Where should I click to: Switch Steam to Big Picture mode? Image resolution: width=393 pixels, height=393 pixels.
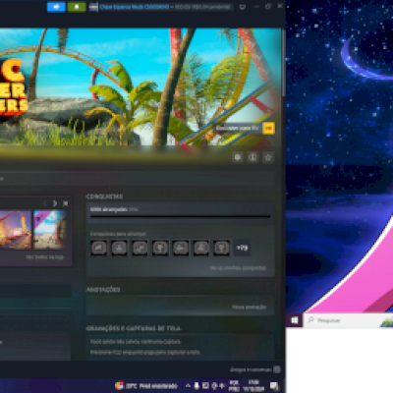tap(243, 7)
